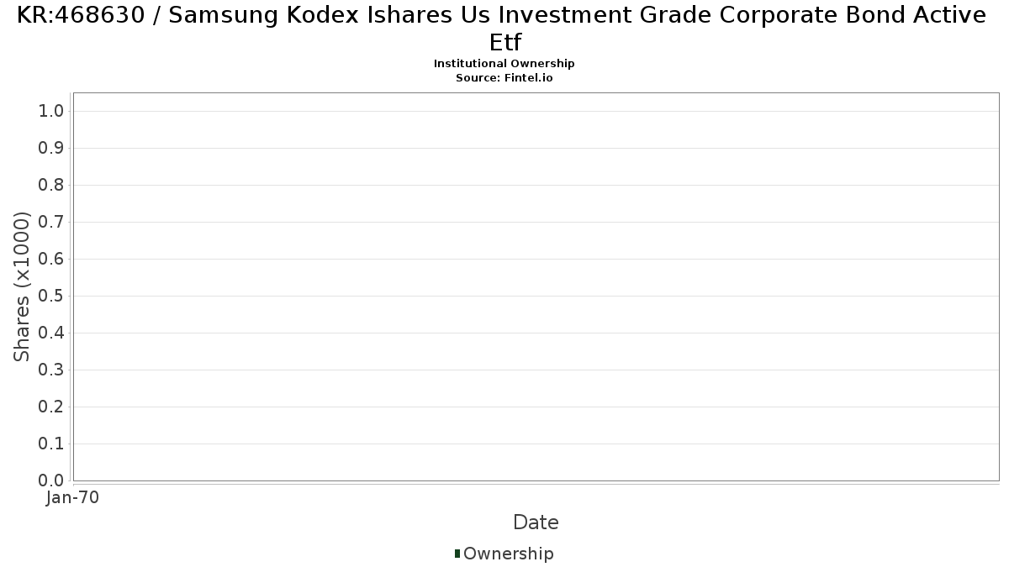Toggle the Ownership series legend label
Viewport: 1009px width, 567px height.
[x=508, y=554]
